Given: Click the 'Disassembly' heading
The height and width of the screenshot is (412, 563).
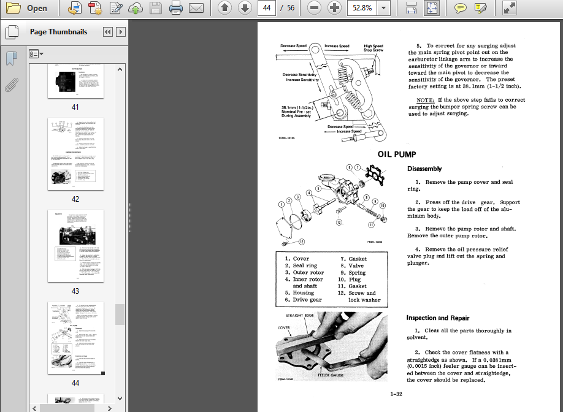Looking at the screenshot, I should coord(424,169).
